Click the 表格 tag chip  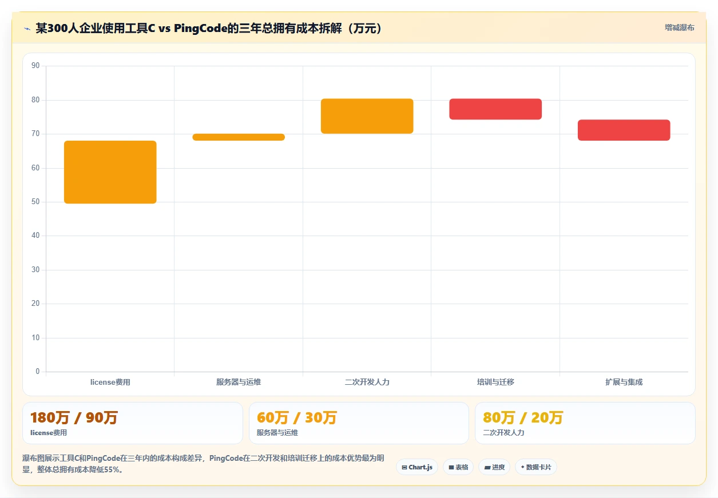[458, 467]
